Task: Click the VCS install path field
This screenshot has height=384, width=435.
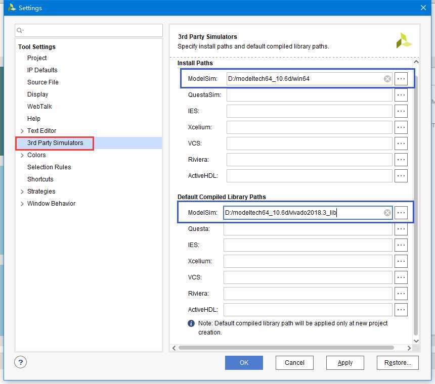Action: click(x=310, y=143)
